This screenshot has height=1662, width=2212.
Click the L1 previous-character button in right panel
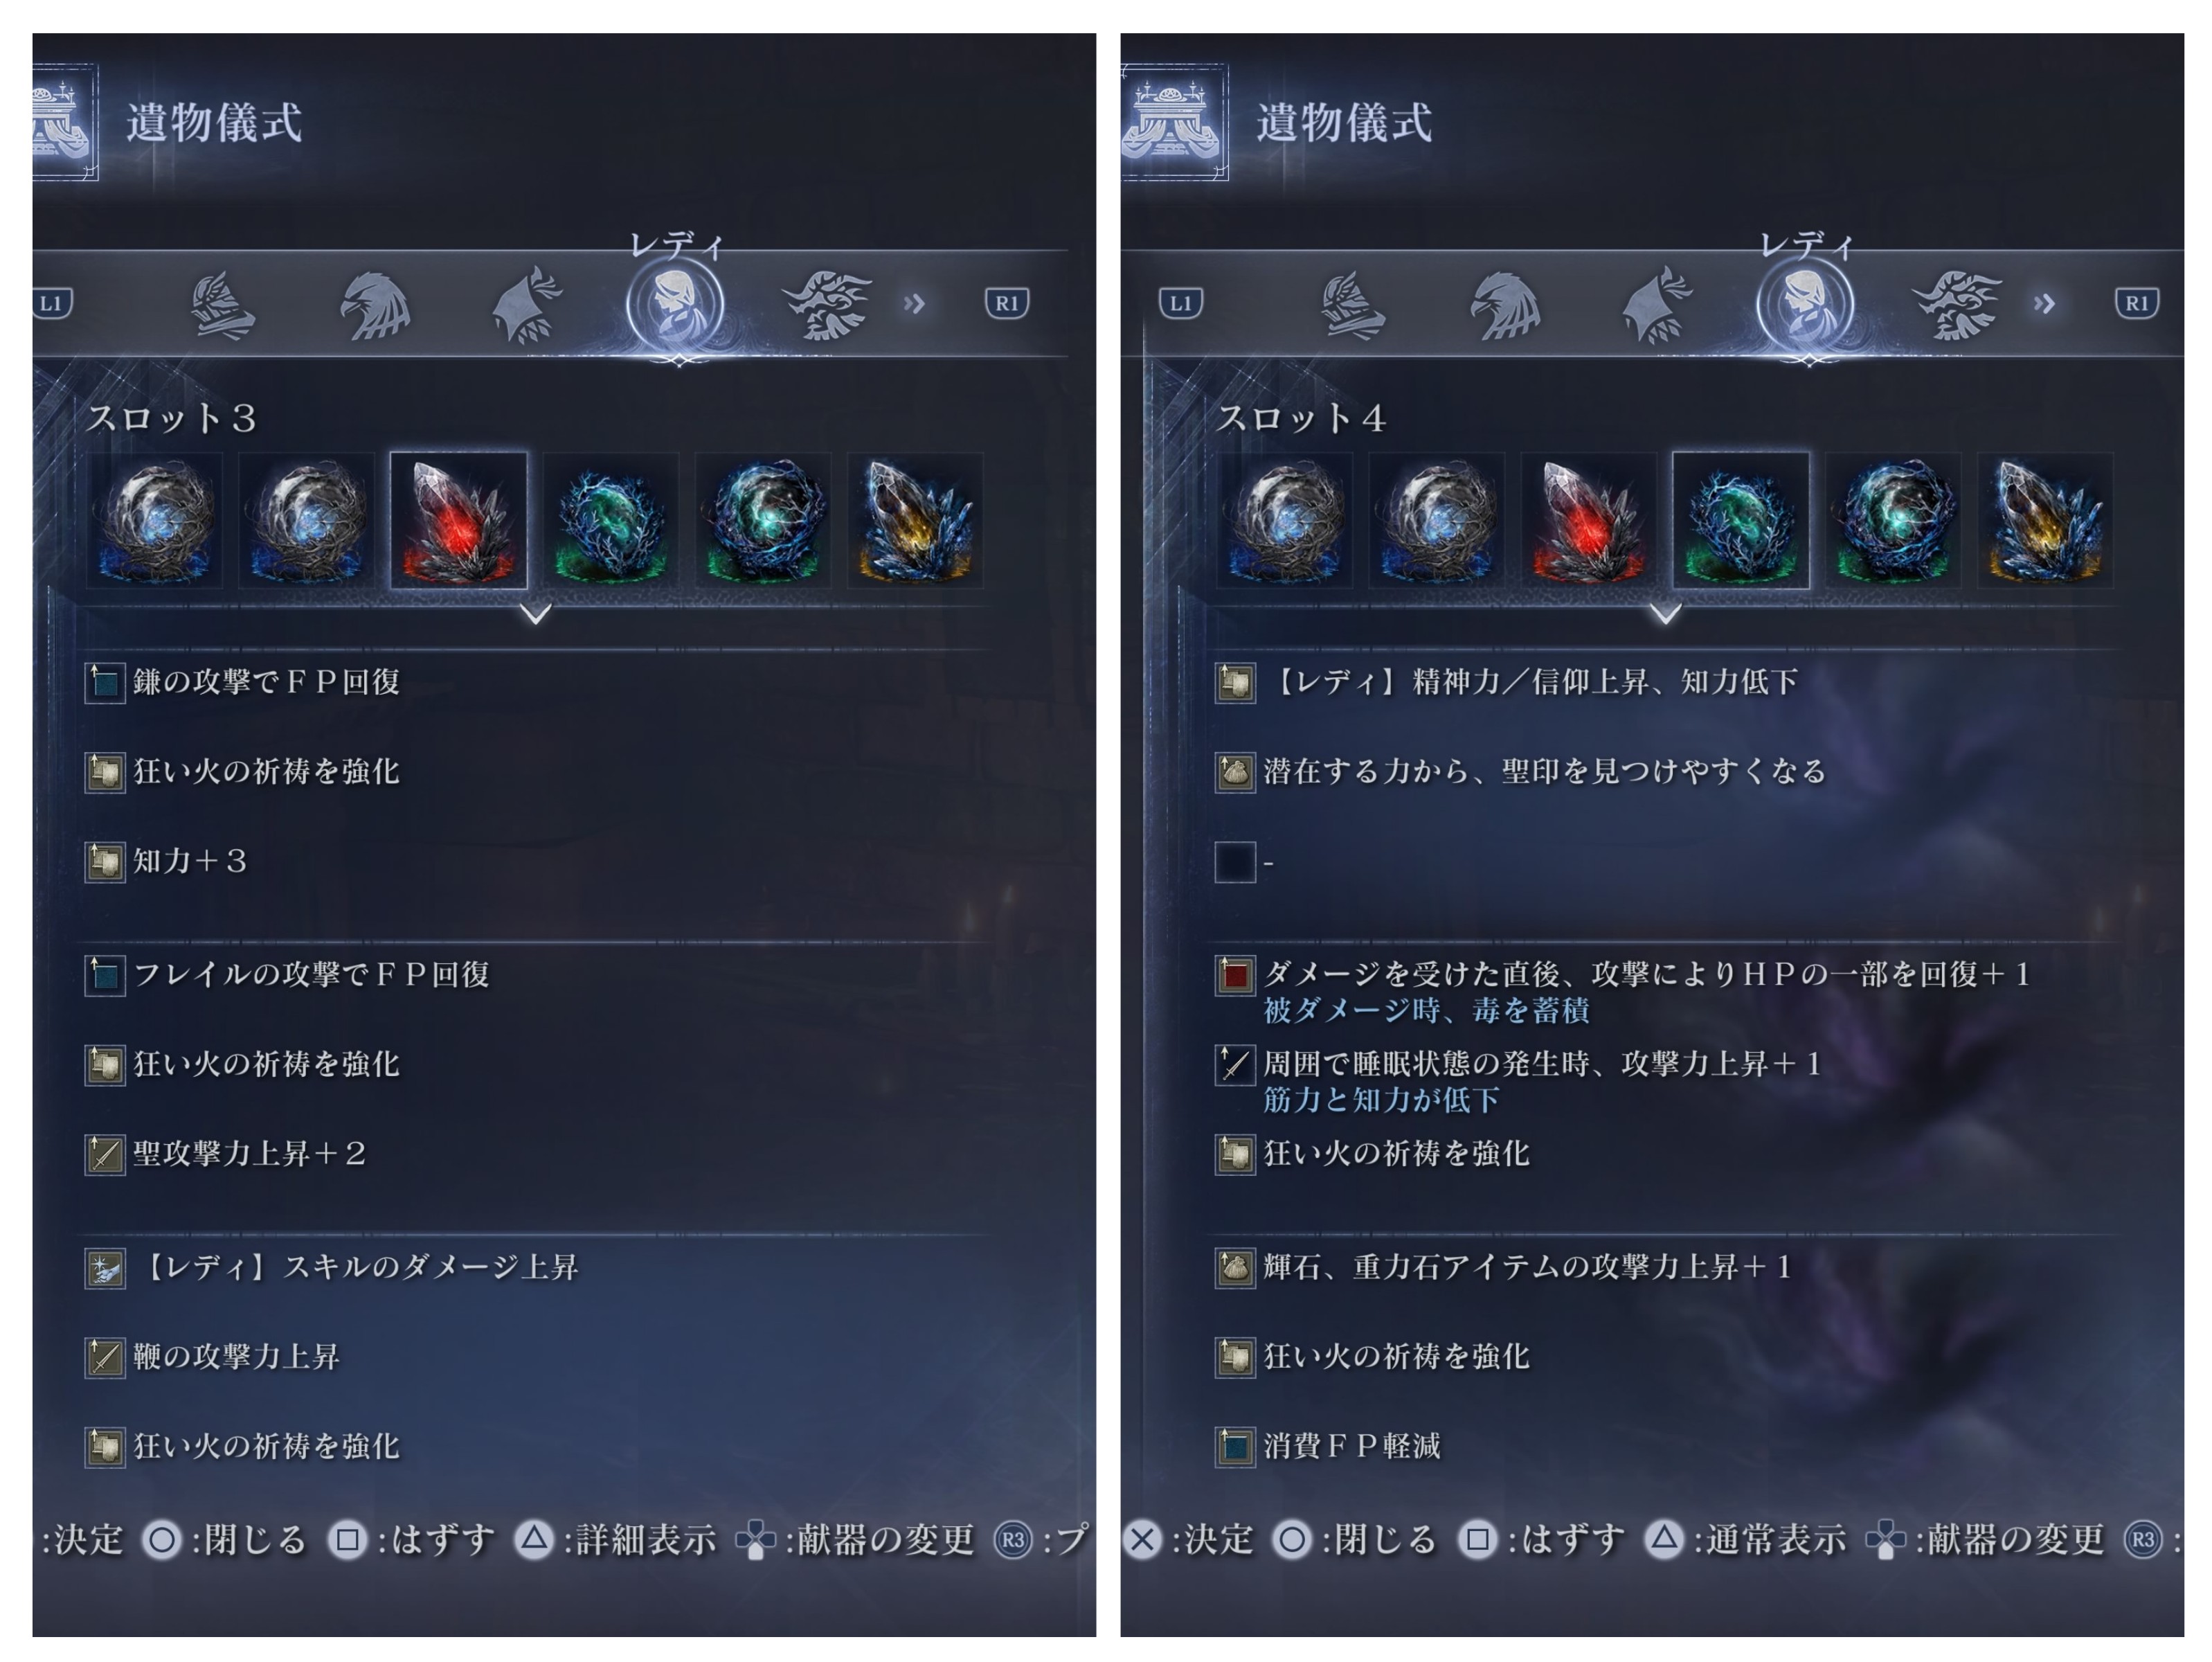click(x=1181, y=303)
